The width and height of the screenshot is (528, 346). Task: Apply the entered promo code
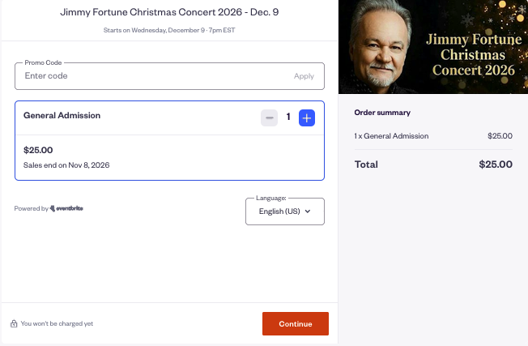304,76
